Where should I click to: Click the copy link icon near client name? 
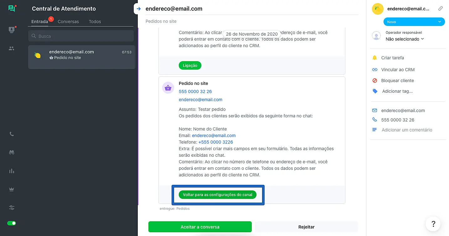point(441,9)
